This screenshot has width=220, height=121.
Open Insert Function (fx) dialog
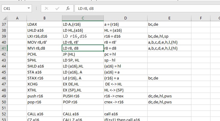pos(68,9)
